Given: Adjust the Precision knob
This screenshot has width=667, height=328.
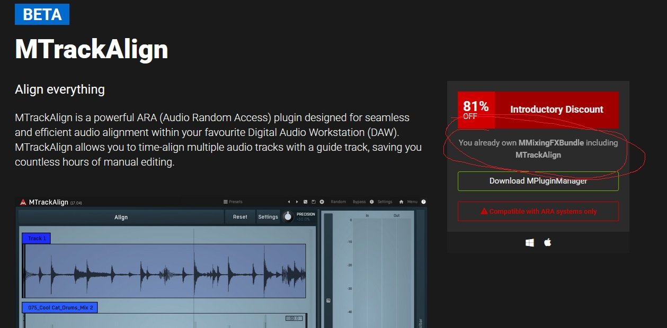Looking at the screenshot, I should (x=288, y=216).
